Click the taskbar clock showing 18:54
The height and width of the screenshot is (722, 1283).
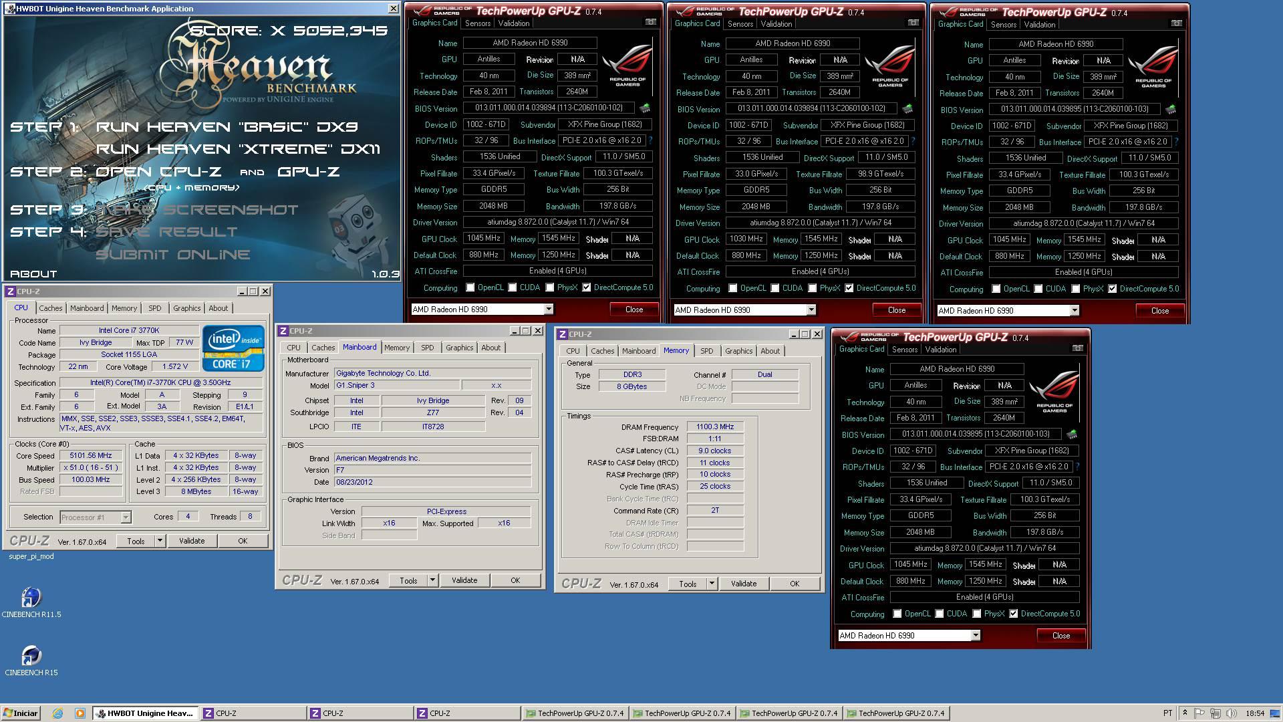(1255, 713)
